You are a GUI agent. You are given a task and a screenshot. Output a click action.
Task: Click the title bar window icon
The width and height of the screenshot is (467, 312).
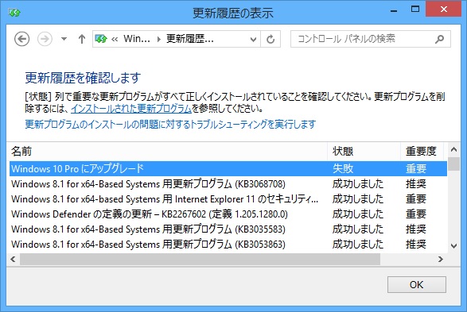(14, 13)
